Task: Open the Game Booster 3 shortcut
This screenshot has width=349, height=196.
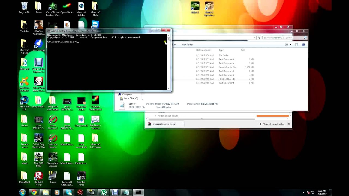Action: (53, 122)
